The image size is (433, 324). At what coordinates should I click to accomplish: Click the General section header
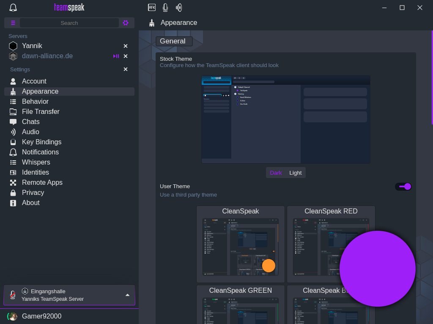pos(174,41)
